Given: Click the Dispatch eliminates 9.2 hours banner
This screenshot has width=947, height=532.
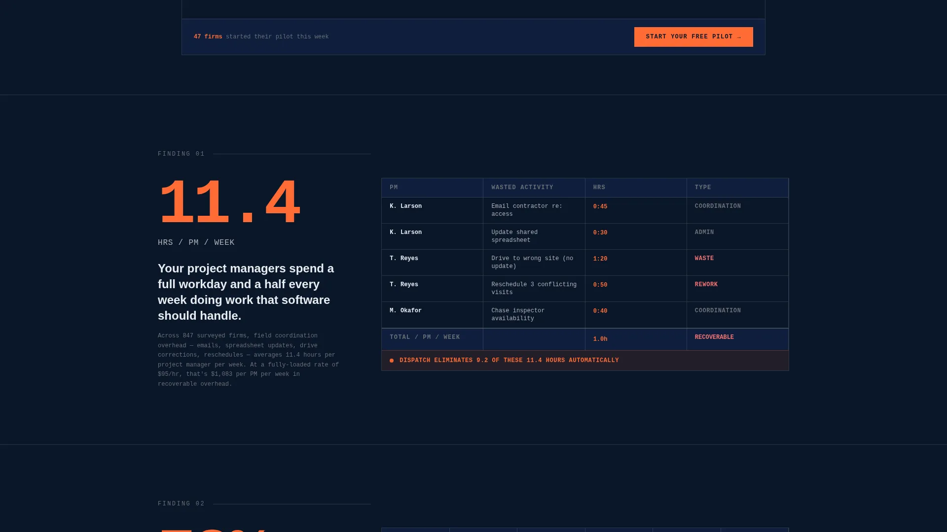Looking at the screenshot, I should tap(585, 361).
